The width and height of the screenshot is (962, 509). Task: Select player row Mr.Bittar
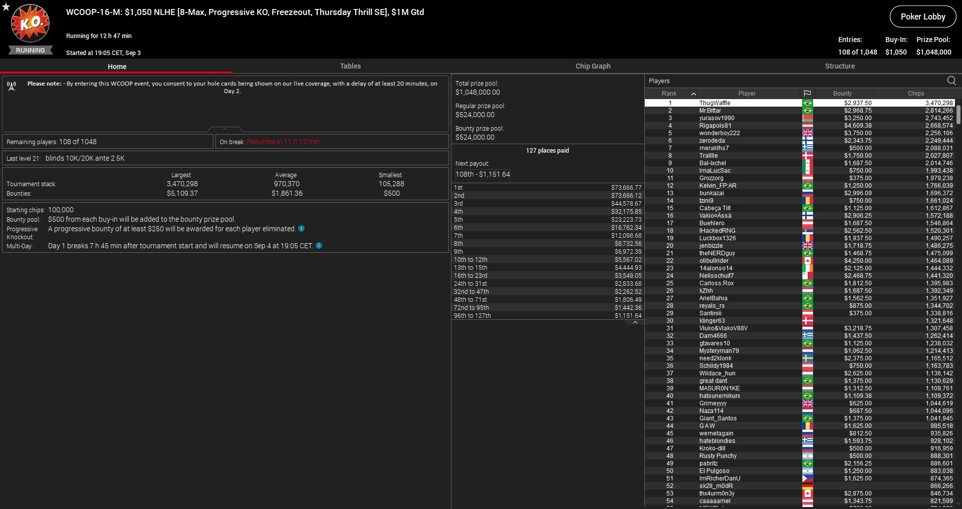[800, 111]
